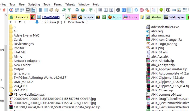Click the camera folder icon

[x=168, y=10]
